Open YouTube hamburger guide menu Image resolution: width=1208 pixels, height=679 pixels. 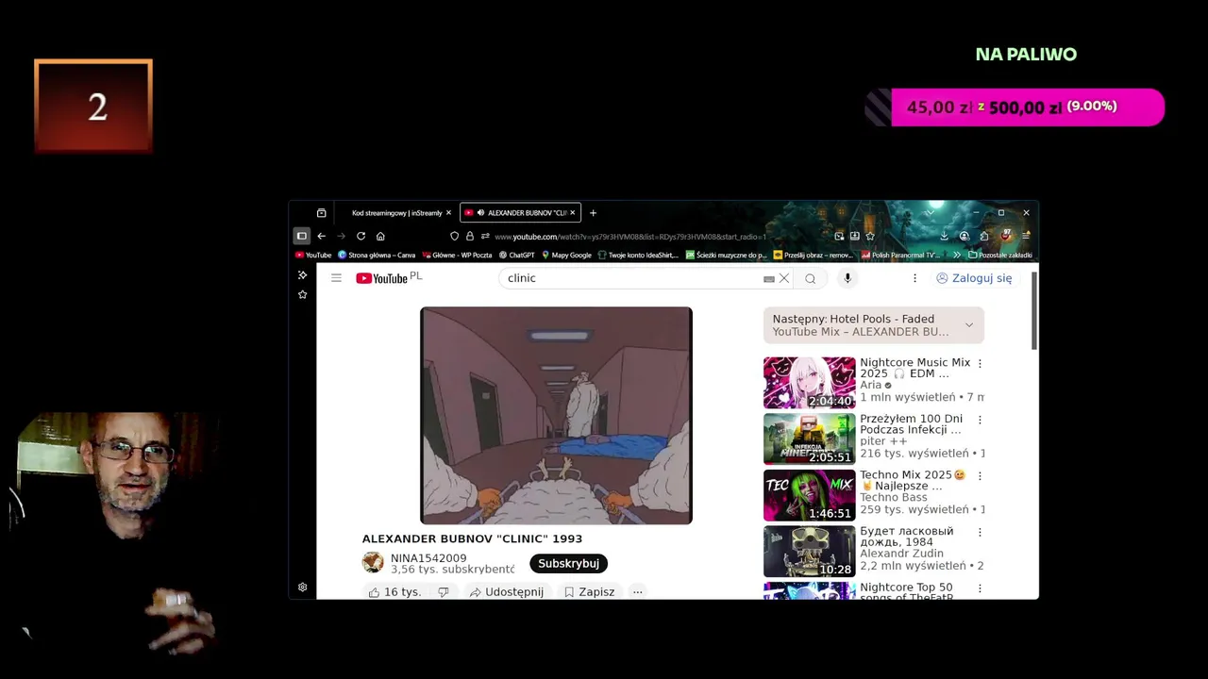[336, 278]
